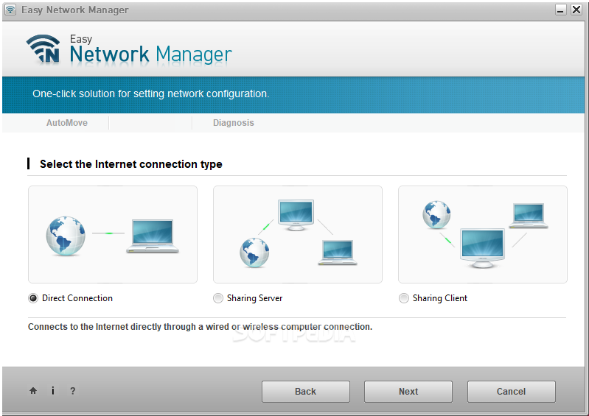Select the Sharing Server radio button

click(x=218, y=298)
